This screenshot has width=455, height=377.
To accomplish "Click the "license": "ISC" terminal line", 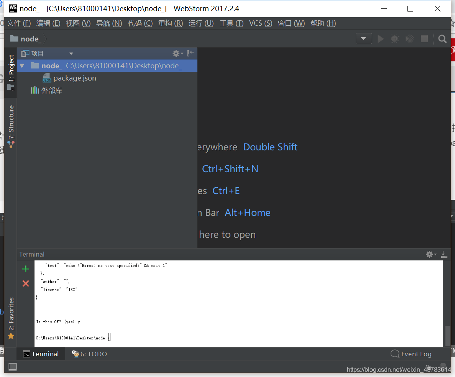I will (59, 290).
